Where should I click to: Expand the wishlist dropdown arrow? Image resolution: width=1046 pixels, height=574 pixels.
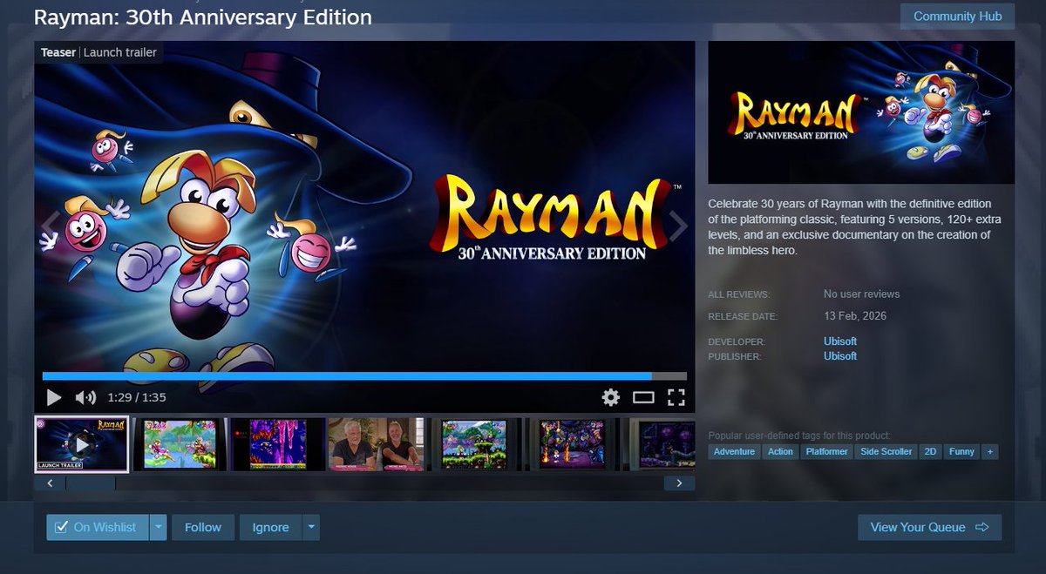pyautogui.click(x=158, y=527)
